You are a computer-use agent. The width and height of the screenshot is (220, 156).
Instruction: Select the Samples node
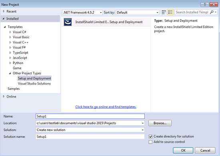pos(14,89)
